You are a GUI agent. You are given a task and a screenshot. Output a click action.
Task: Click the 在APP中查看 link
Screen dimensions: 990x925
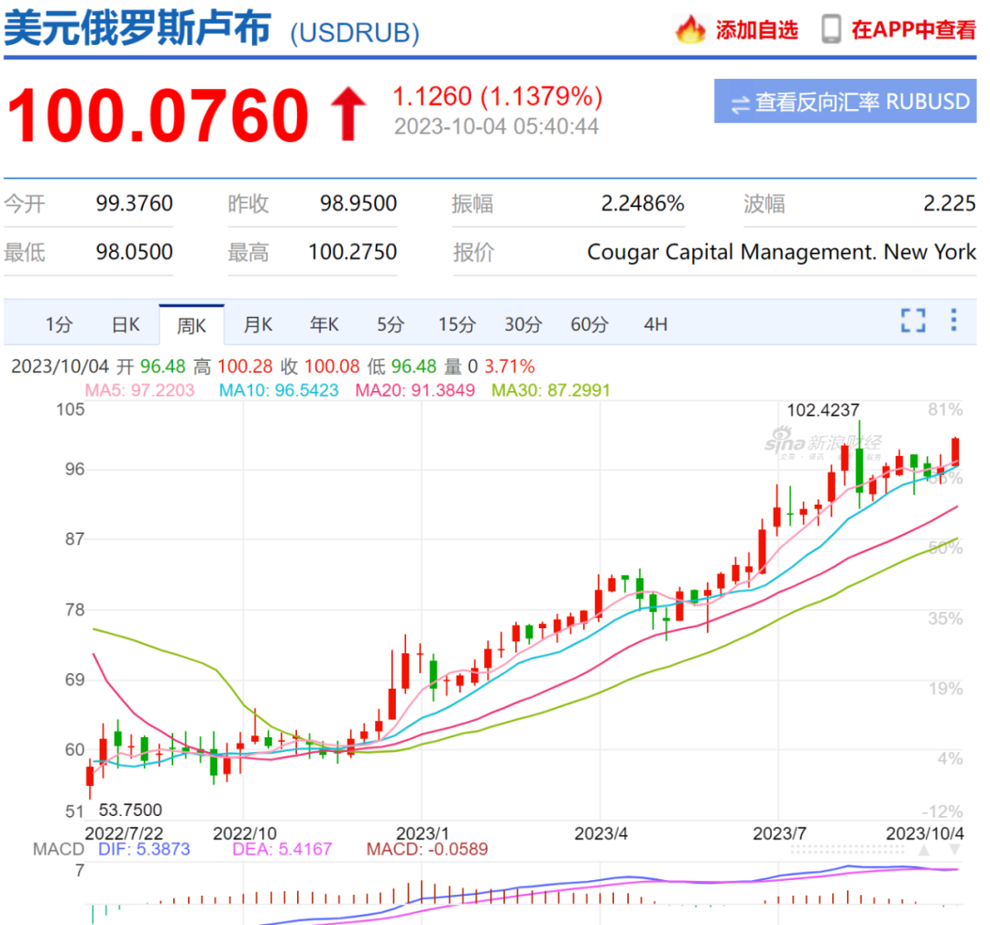(x=914, y=29)
